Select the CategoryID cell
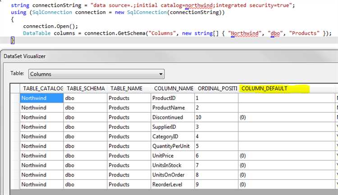This screenshot has height=195, width=338. 173,136
